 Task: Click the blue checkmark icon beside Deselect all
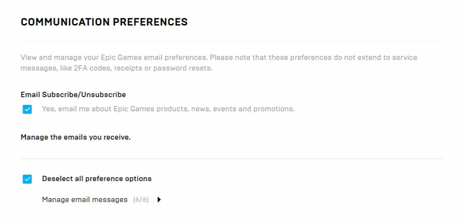pos(27,179)
